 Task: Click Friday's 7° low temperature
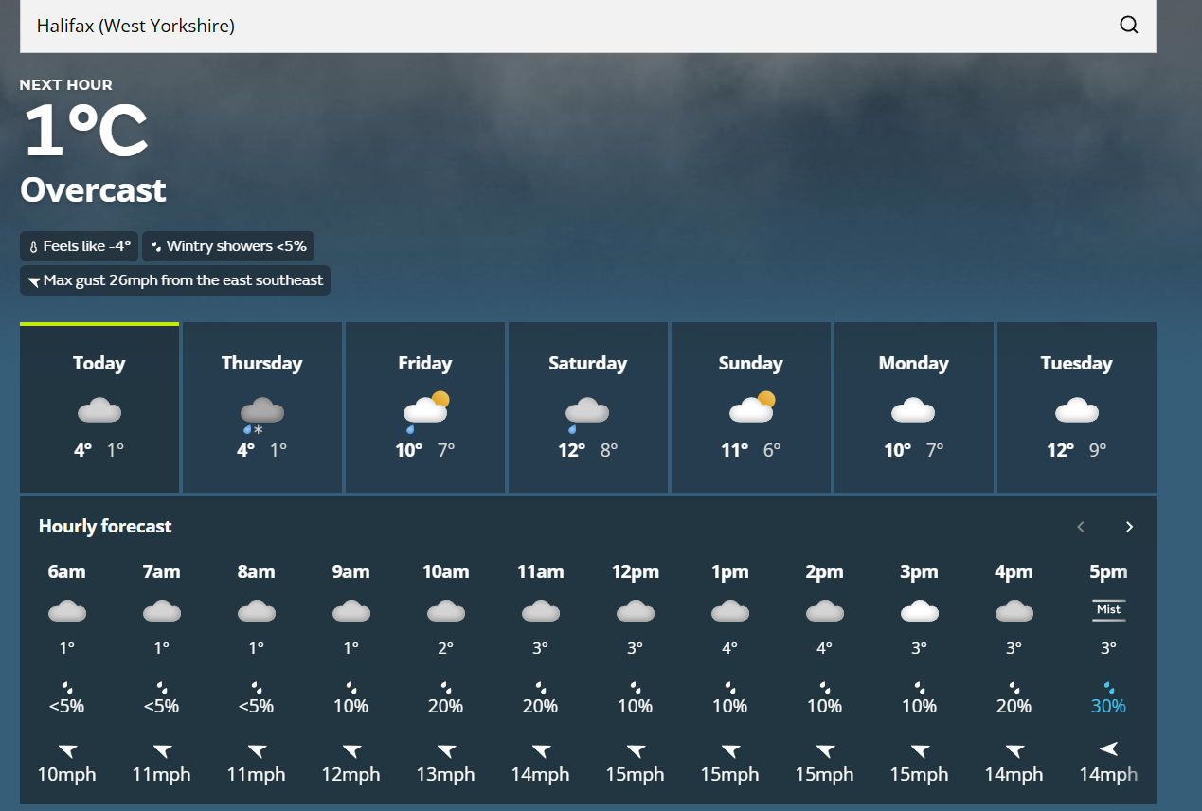click(x=446, y=450)
